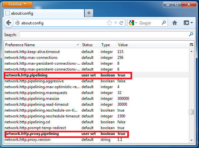Click the vertical scrollbar thumb

pos(192,112)
